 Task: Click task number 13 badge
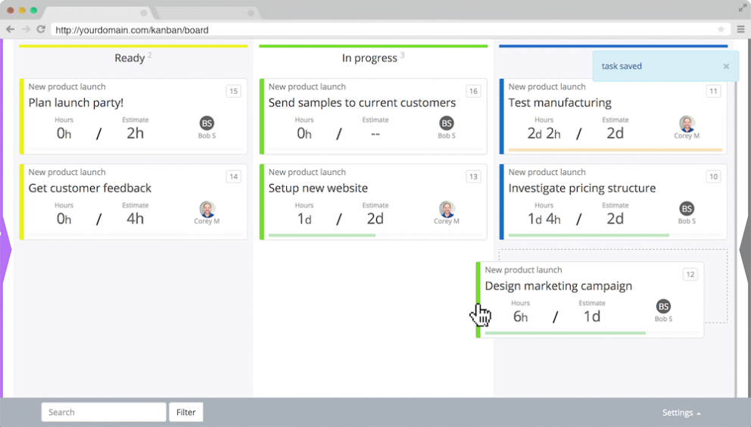click(x=473, y=176)
